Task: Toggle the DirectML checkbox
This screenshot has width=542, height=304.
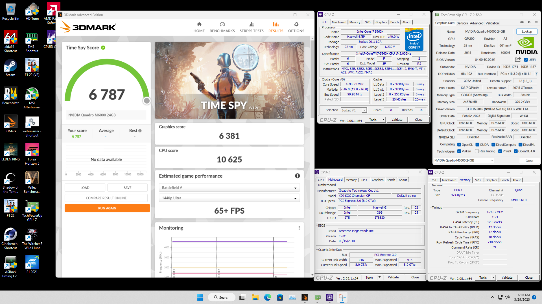Action: (x=520, y=145)
